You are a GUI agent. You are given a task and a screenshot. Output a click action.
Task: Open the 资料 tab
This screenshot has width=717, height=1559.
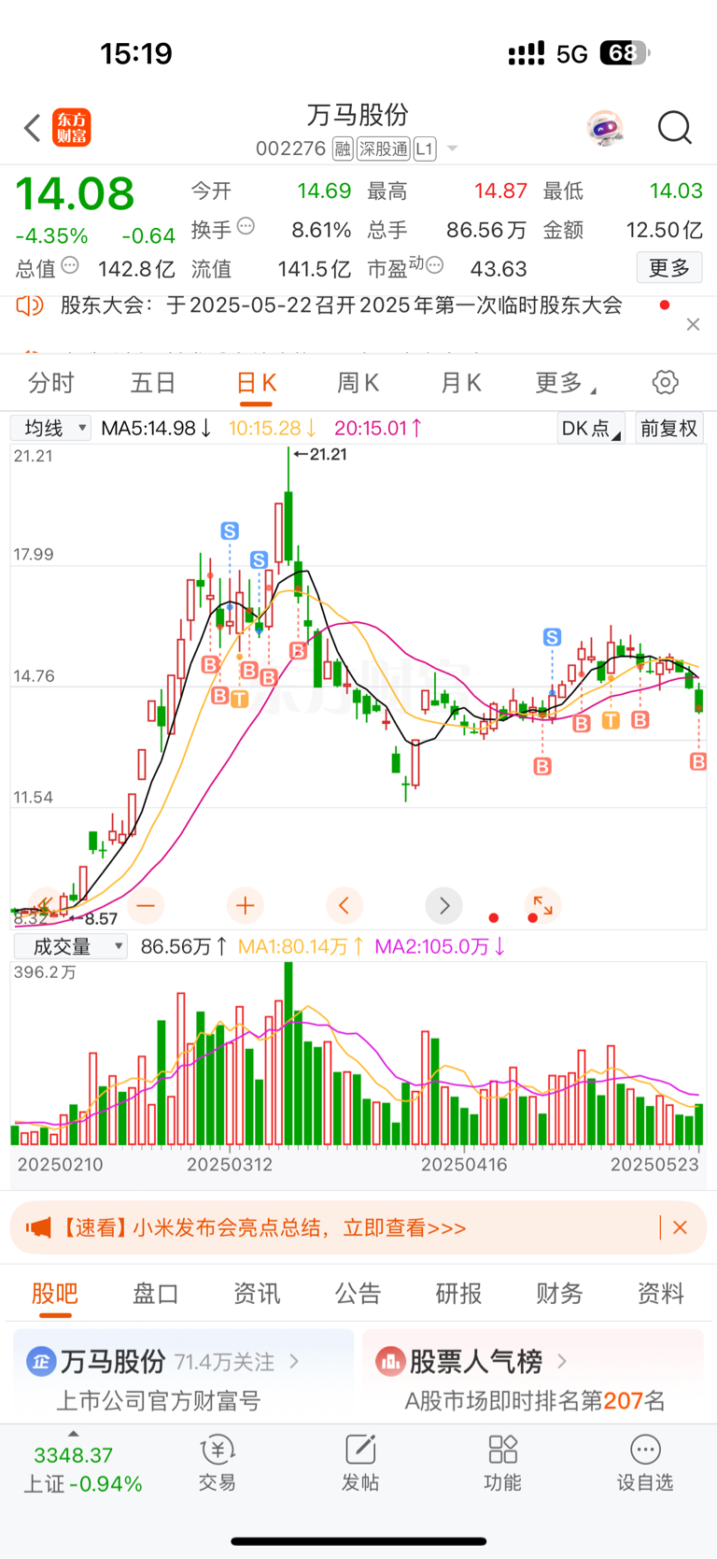tap(661, 1294)
